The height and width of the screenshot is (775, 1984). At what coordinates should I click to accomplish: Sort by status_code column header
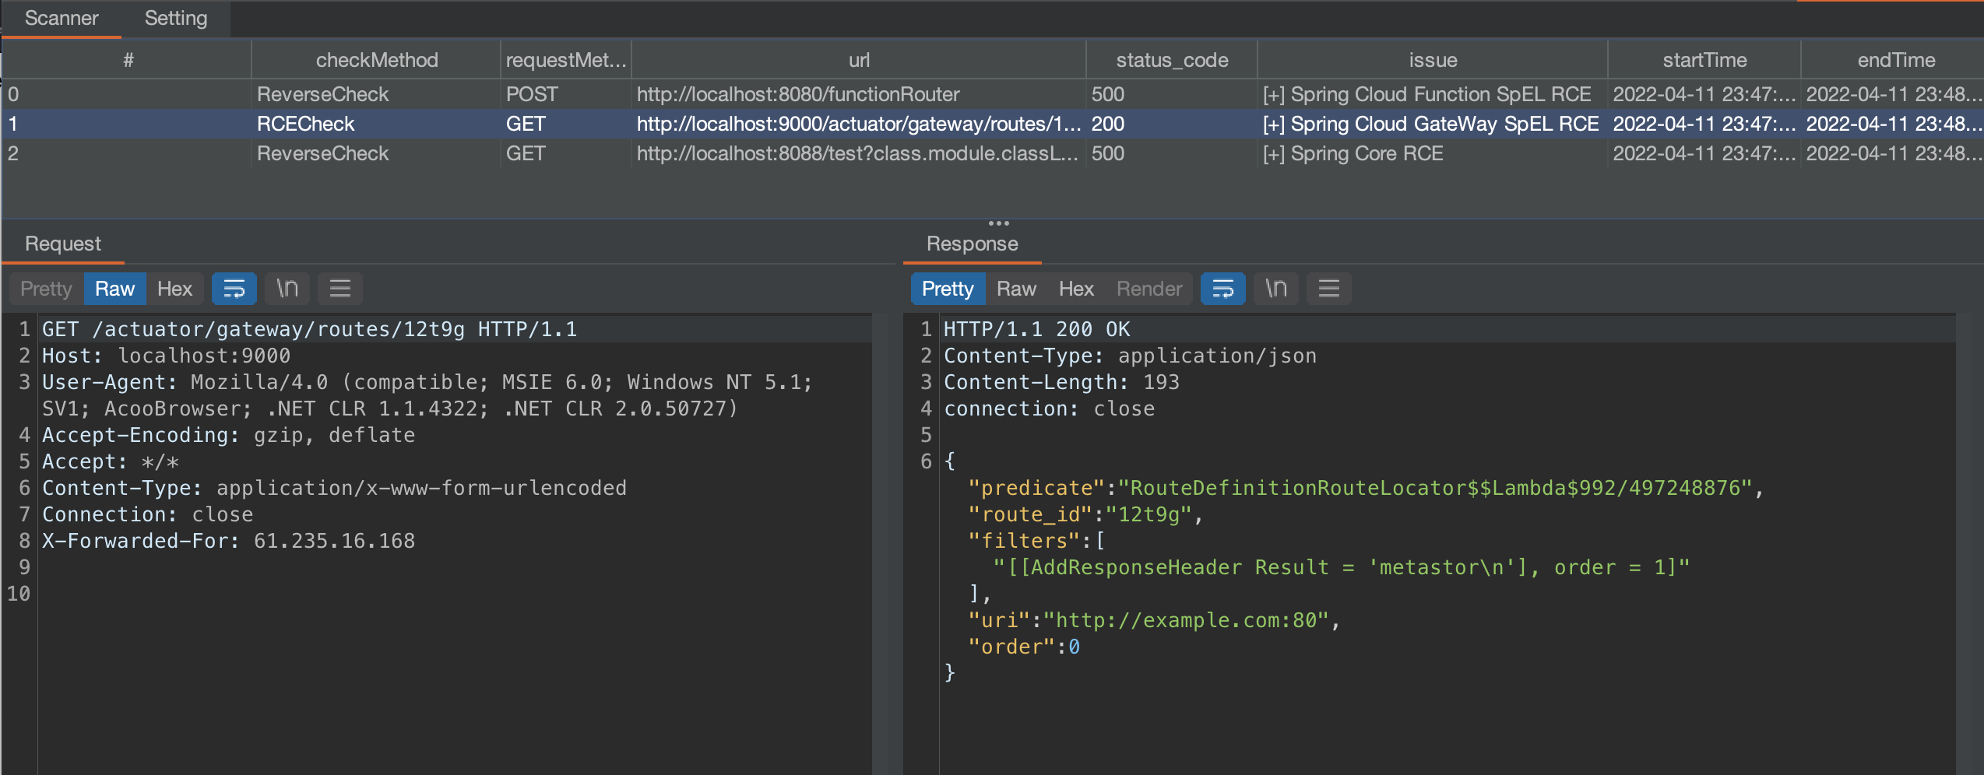(1172, 60)
